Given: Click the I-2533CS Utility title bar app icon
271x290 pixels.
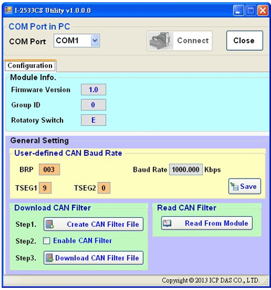Looking at the screenshot, I should (x=8, y=10).
